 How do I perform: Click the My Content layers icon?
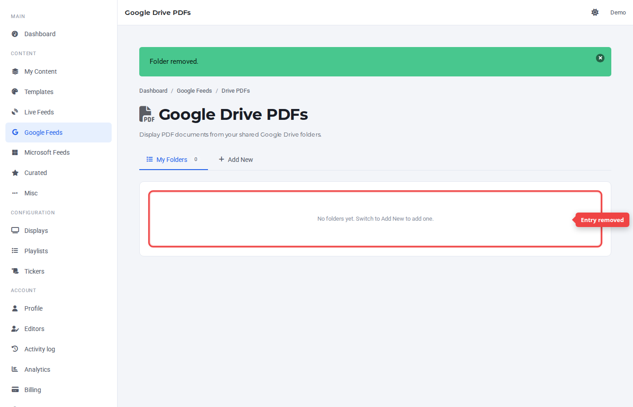pyautogui.click(x=15, y=71)
